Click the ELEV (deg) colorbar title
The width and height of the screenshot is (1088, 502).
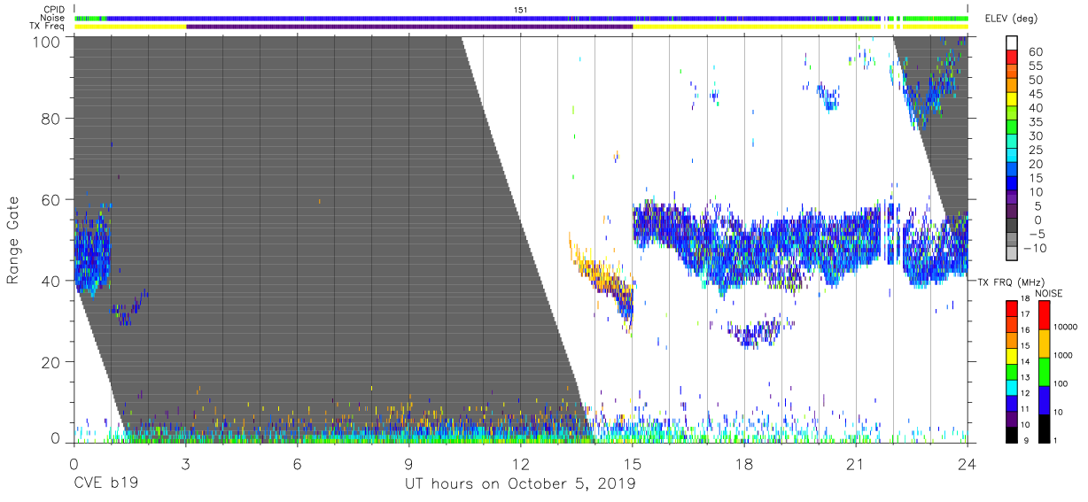coord(1010,19)
